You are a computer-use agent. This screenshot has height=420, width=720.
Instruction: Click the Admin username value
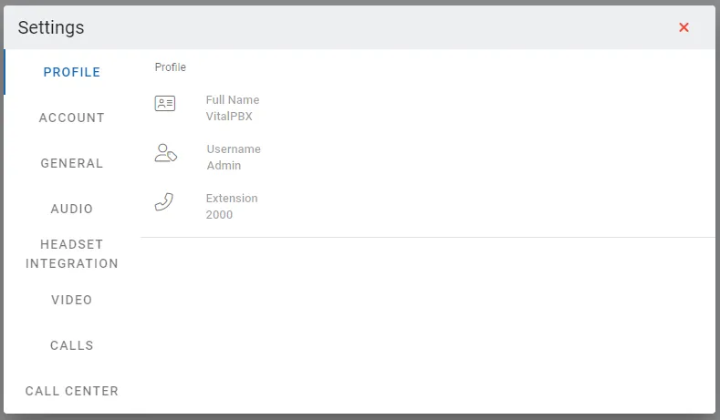pyautogui.click(x=224, y=166)
